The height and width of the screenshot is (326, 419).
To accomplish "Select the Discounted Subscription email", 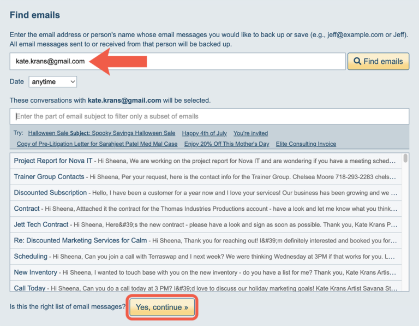I will pos(206,193).
